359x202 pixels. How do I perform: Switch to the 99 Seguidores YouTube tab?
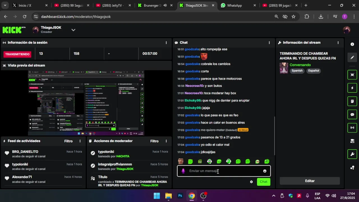72,5
